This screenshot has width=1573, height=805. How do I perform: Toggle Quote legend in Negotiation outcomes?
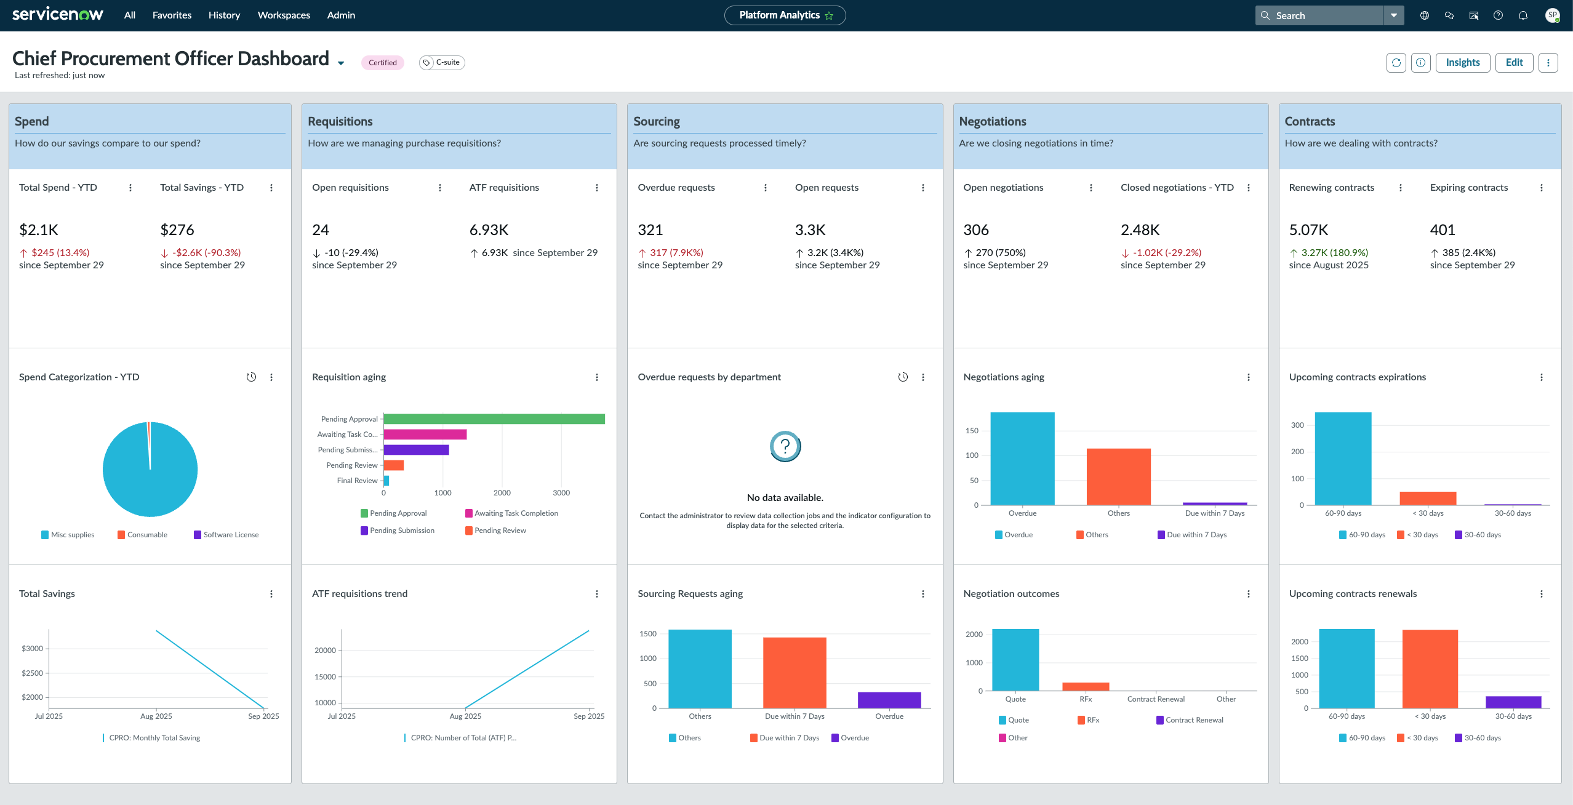pos(1014,720)
